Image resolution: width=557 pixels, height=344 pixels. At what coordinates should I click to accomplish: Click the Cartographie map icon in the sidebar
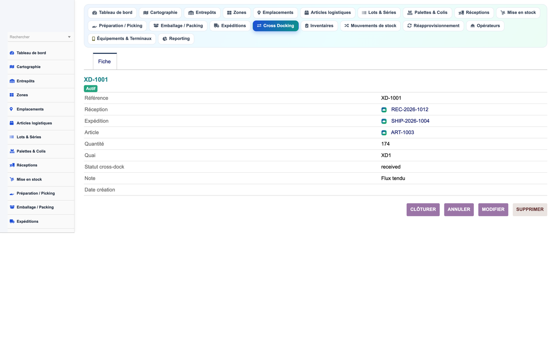(12, 67)
